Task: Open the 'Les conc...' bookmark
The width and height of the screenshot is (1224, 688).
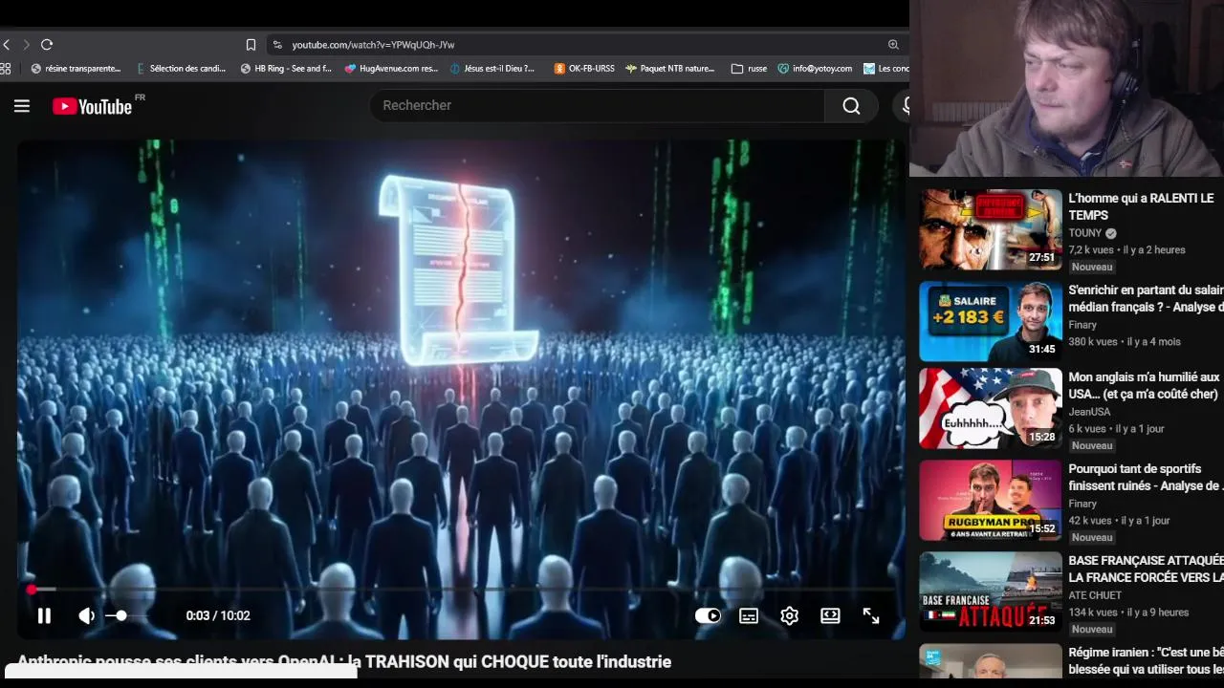Action: (x=885, y=69)
